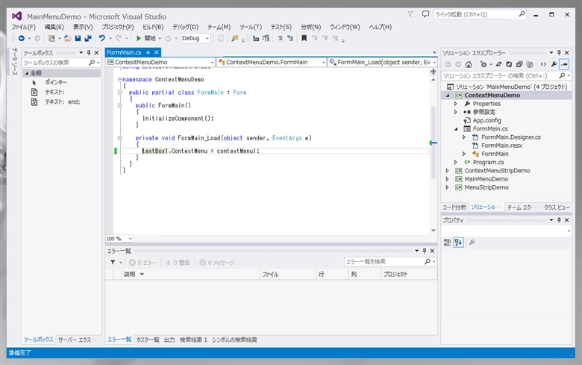This screenshot has height=365, width=582.
Task: Click the Solution Explorer Home icon
Action: click(469, 64)
